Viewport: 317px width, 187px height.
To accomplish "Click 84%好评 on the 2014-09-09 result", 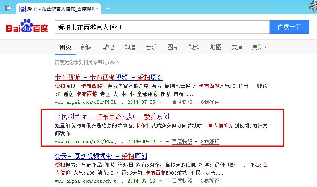I will (210, 142).
